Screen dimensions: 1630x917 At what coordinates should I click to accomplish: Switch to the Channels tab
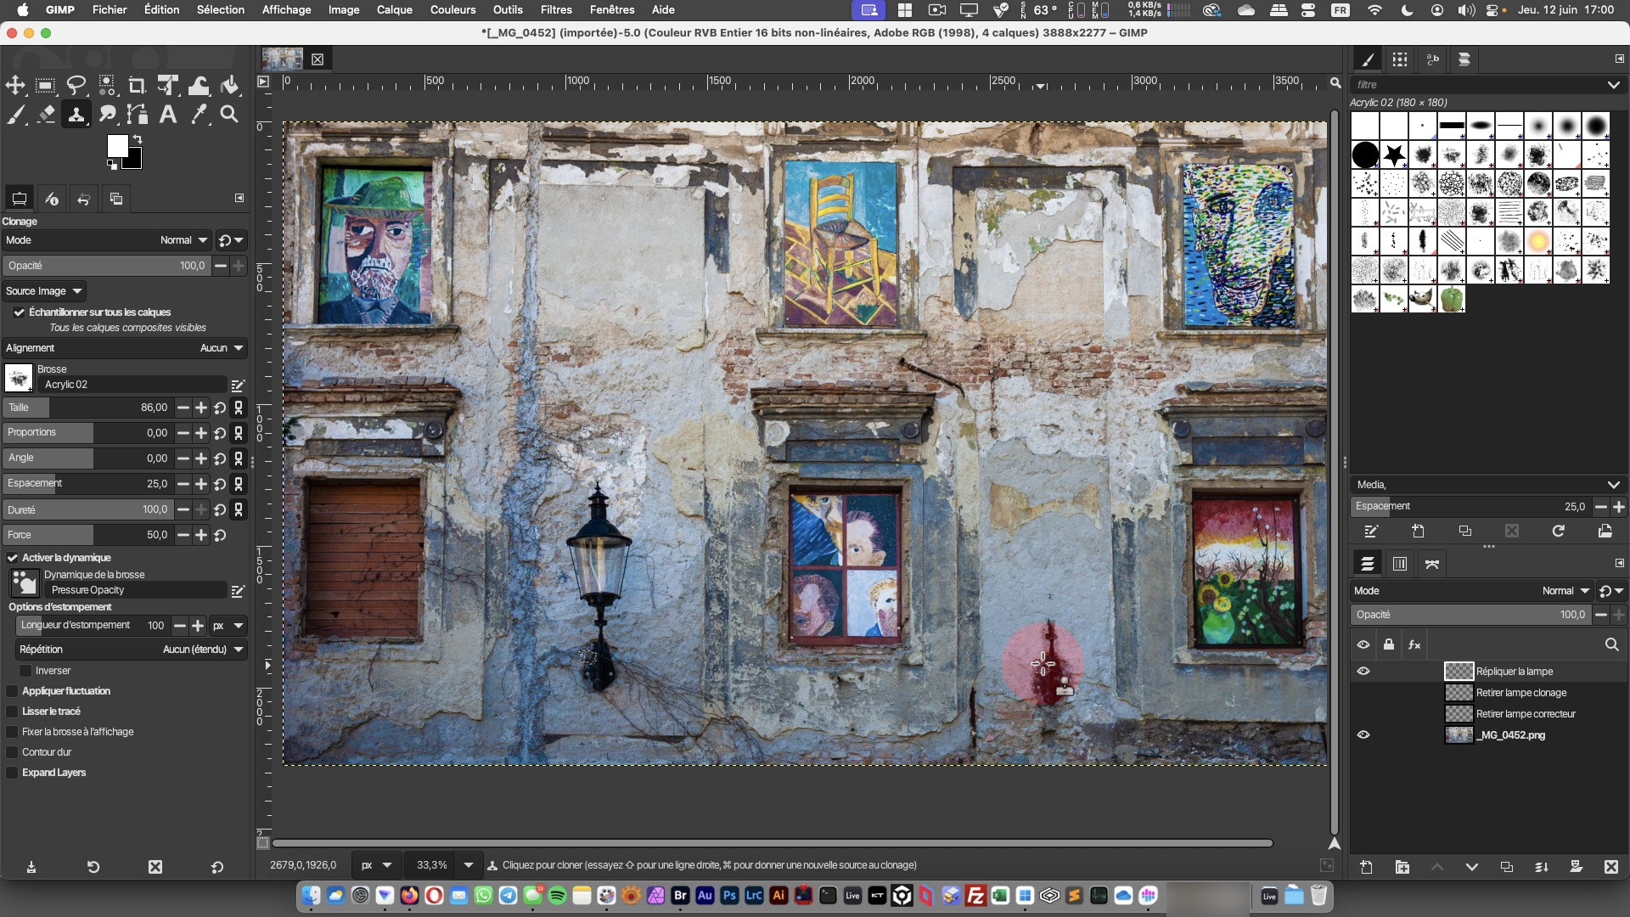pos(1400,564)
